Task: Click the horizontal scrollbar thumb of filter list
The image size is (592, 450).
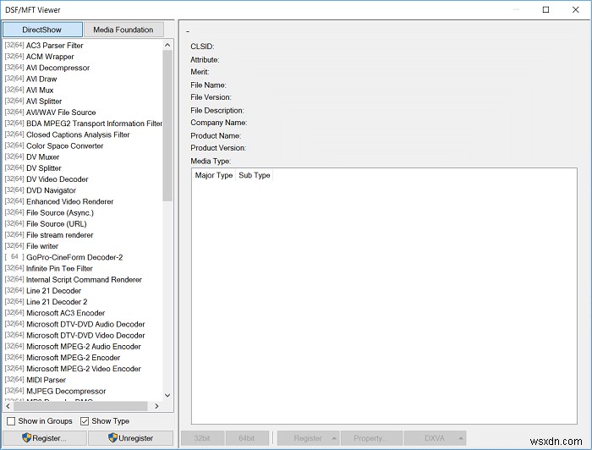Action: [80, 406]
